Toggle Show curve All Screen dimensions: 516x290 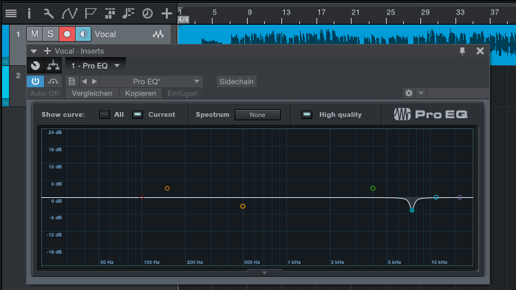point(105,115)
